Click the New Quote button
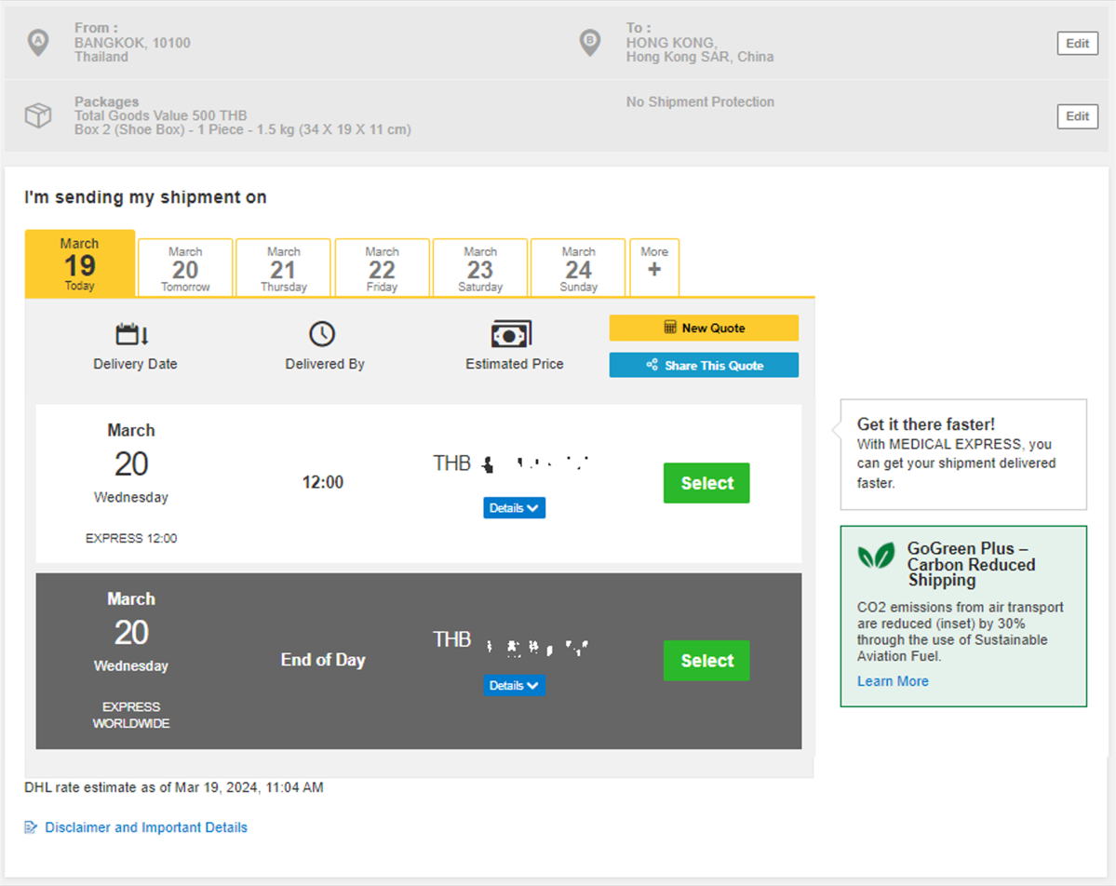 [704, 329]
